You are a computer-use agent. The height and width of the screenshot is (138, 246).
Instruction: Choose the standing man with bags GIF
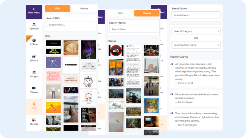click(x=53, y=92)
